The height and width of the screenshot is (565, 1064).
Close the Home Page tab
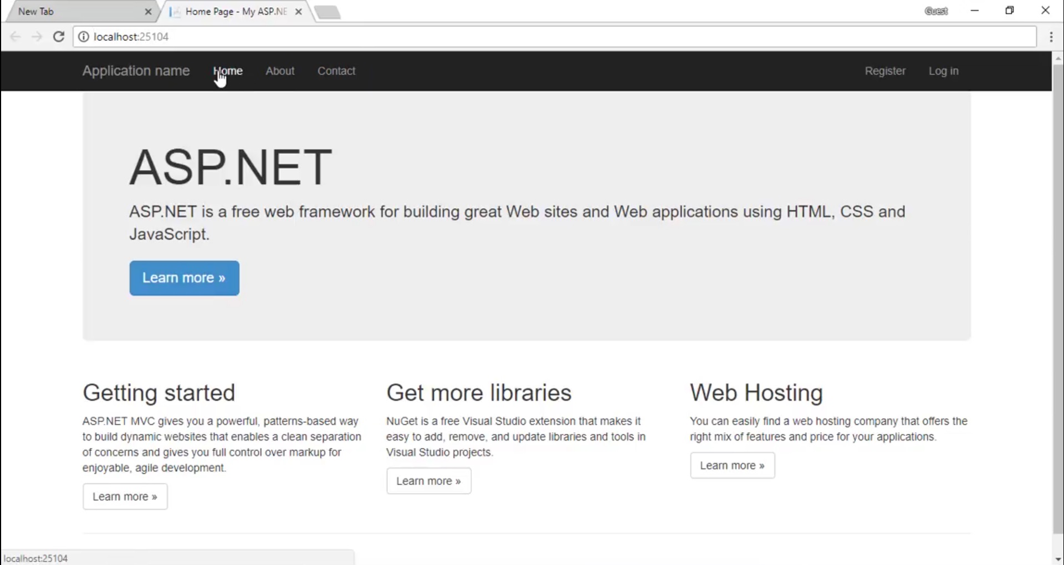299,12
